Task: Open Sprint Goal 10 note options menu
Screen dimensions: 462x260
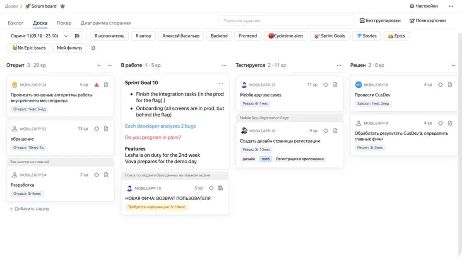Action: (221, 83)
